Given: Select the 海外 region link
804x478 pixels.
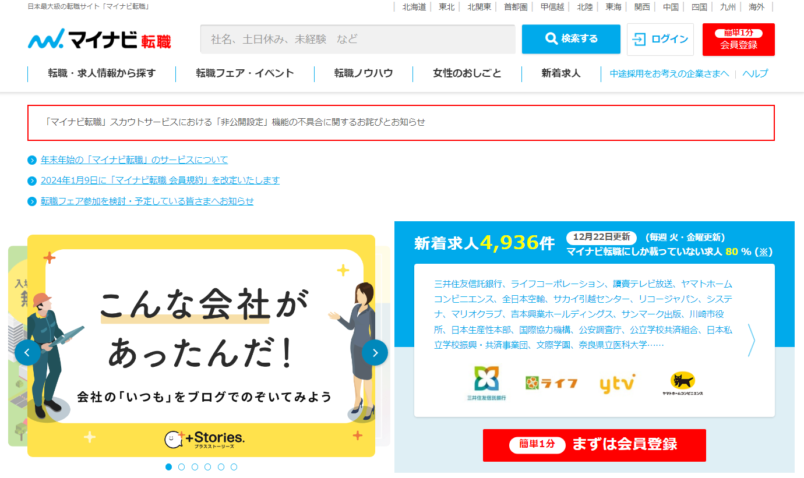Looking at the screenshot, I should click(x=757, y=7).
